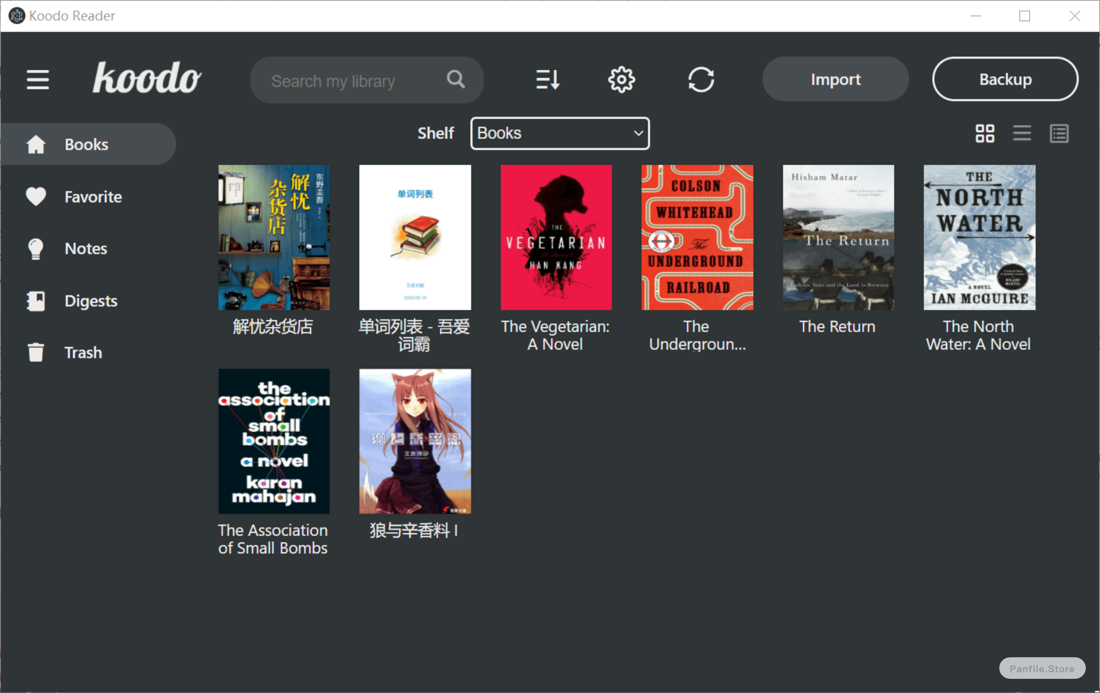The width and height of the screenshot is (1100, 693).
Task: Open the Trash sidebar section
Action: tap(88, 353)
